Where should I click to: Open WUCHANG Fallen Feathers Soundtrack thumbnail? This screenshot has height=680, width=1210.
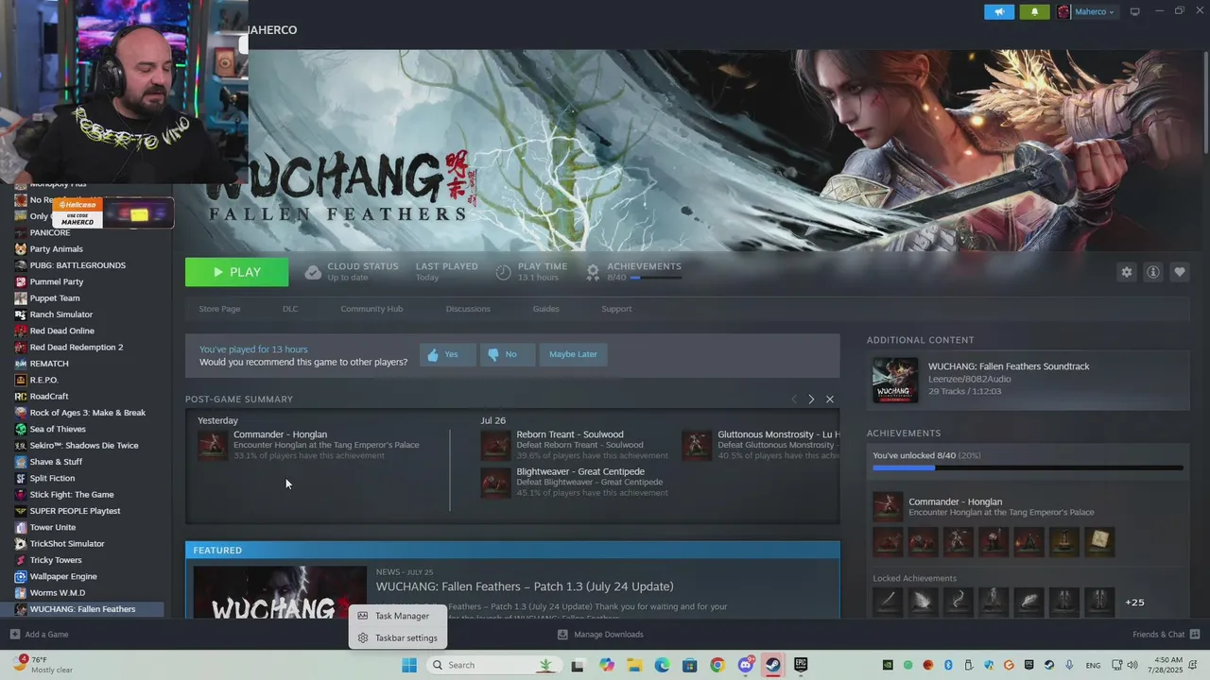895,381
